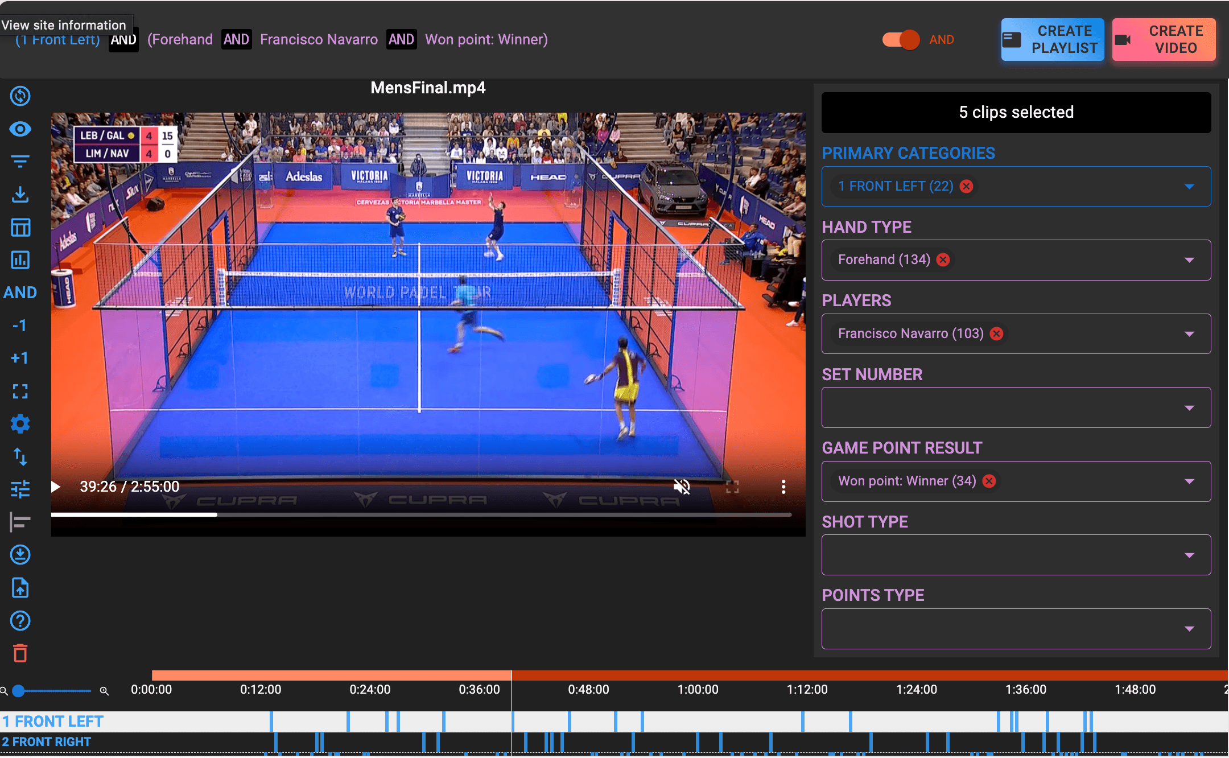This screenshot has height=758, width=1229.
Task: Expand the Shot Type dropdown
Action: pos(1189,555)
